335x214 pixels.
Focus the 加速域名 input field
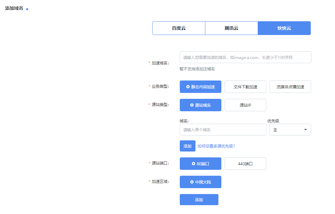point(245,57)
